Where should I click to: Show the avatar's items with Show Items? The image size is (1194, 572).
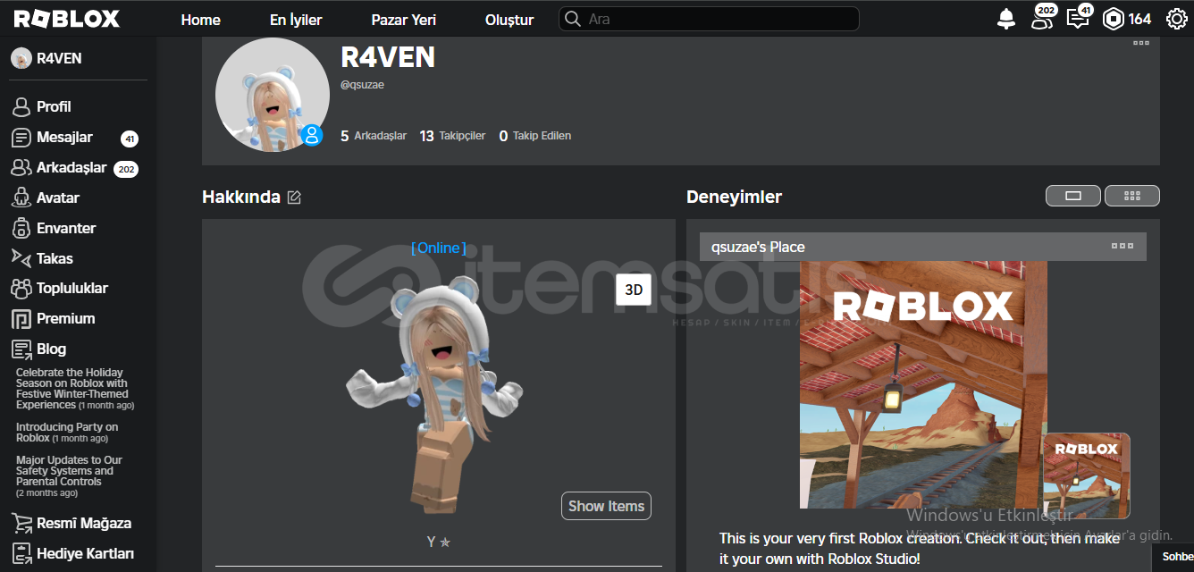(x=606, y=506)
